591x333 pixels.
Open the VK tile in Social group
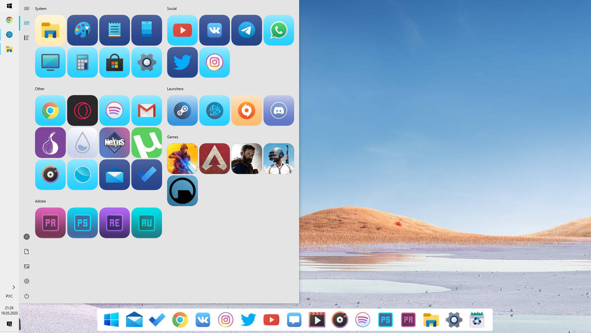[214, 30]
